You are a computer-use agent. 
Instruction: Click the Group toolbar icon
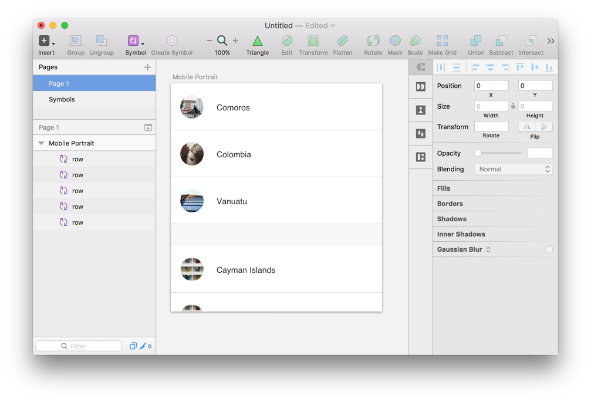click(75, 40)
